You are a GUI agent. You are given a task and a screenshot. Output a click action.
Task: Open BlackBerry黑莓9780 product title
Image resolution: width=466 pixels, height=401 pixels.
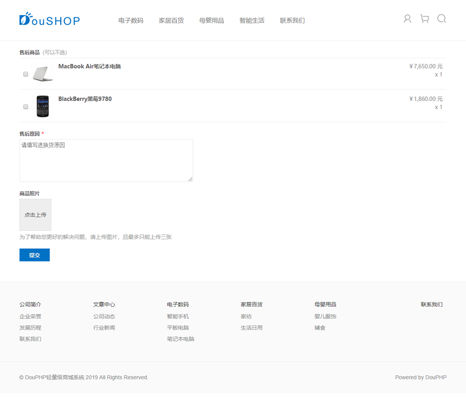point(85,99)
